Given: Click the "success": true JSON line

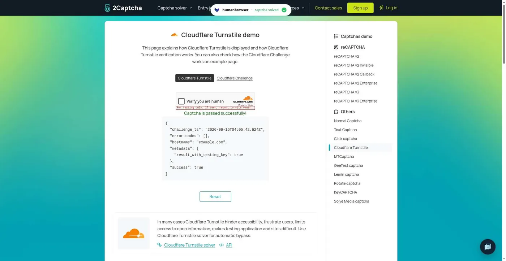Looking at the screenshot, I should pos(186,168).
